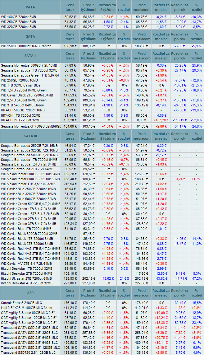Select 'WD VelociRaptor 500GB 3,5" 10k' row name
The image size is (204, 355).
[x=30, y=174]
